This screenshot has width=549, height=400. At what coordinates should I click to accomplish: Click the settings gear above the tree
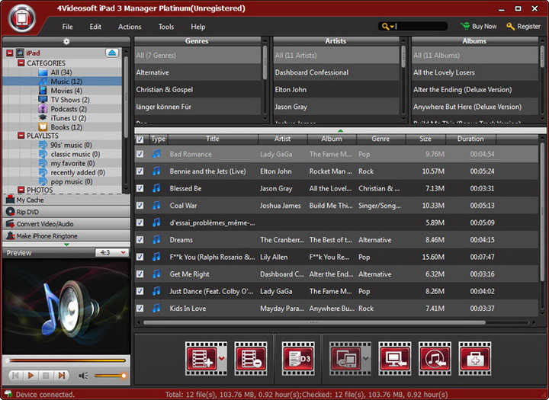66,42
